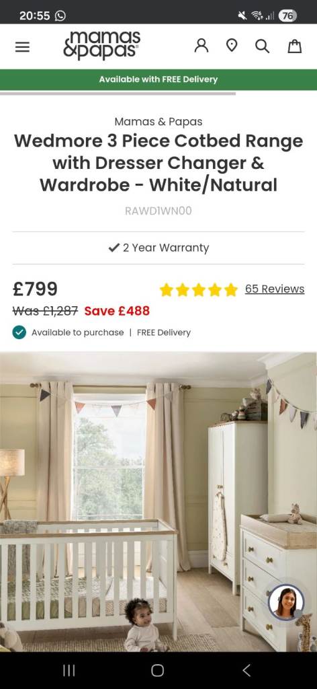Tap the 2 Year Warranty row
This screenshot has width=317, height=689.
pyautogui.click(x=158, y=248)
